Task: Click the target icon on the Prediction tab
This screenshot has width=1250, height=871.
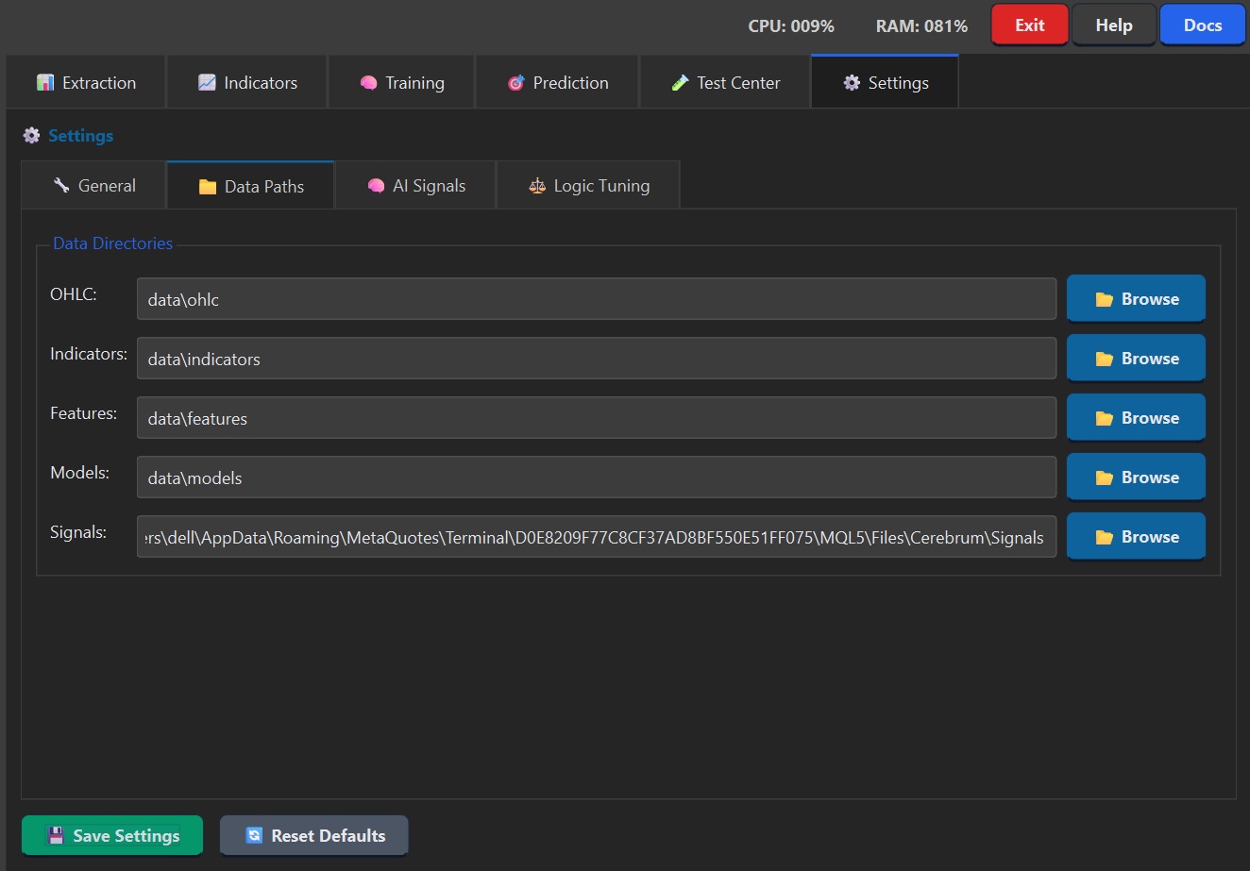Action: pyautogui.click(x=516, y=83)
